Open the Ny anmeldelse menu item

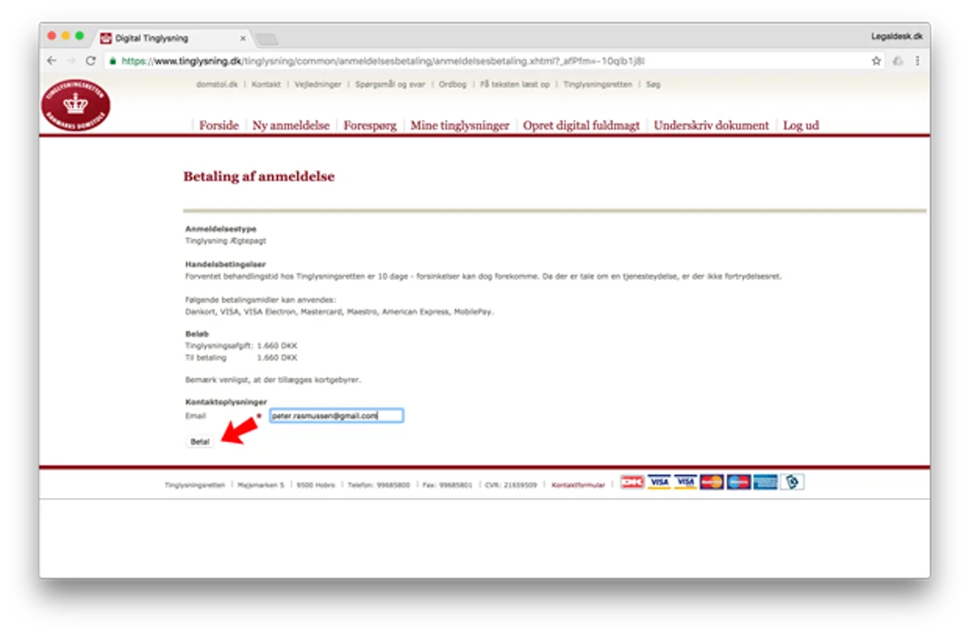[x=291, y=126]
